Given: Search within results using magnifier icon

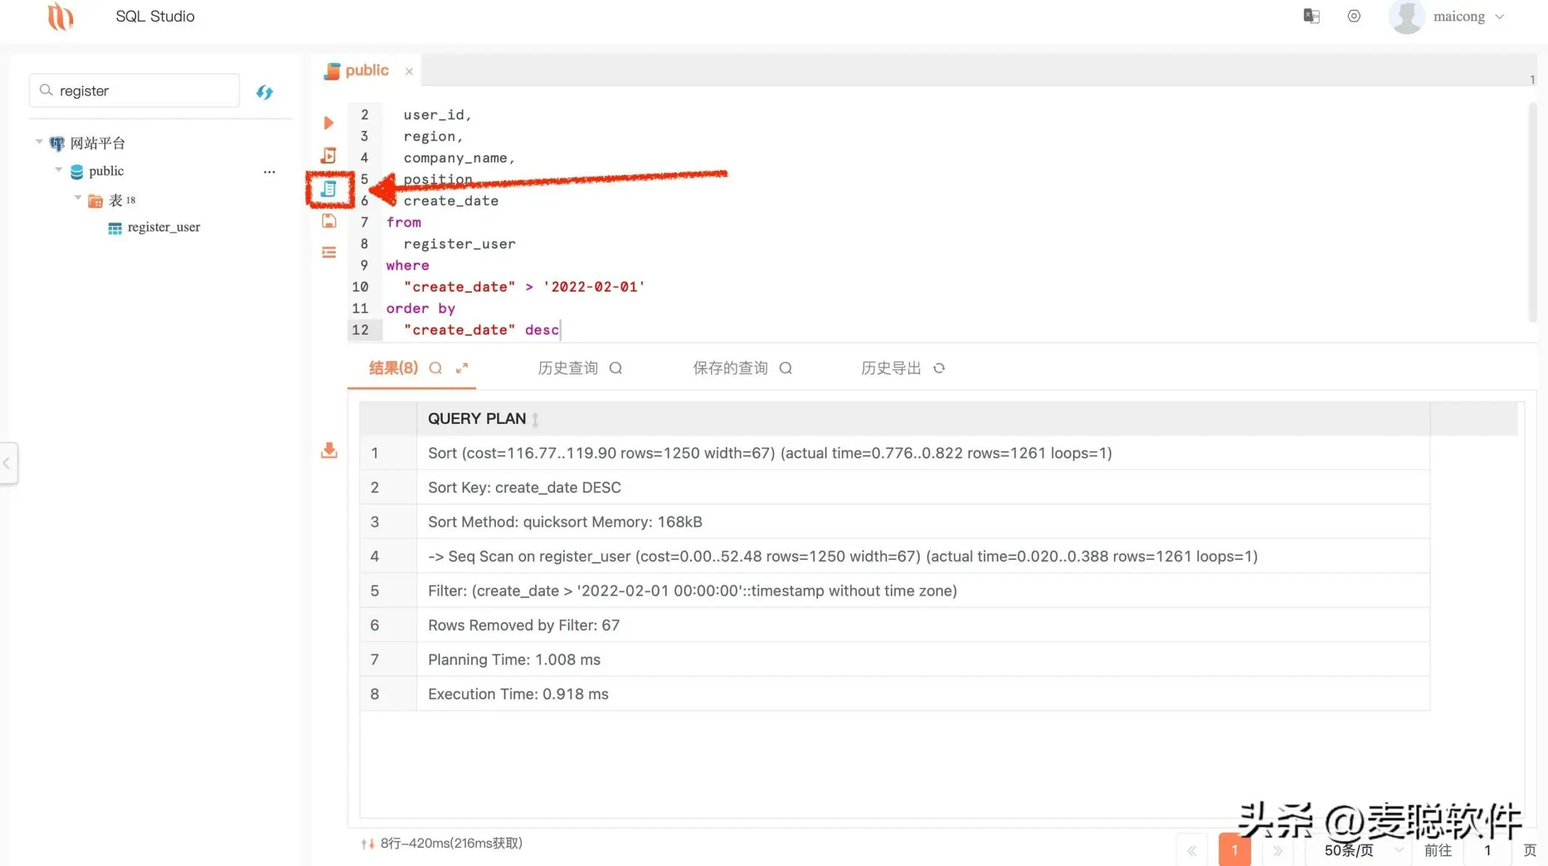Looking at the screenshot, I should pyautogui.click(x=435, y=368).
